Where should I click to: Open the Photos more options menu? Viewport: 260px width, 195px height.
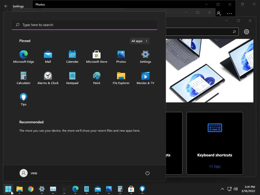click(230, 14)
